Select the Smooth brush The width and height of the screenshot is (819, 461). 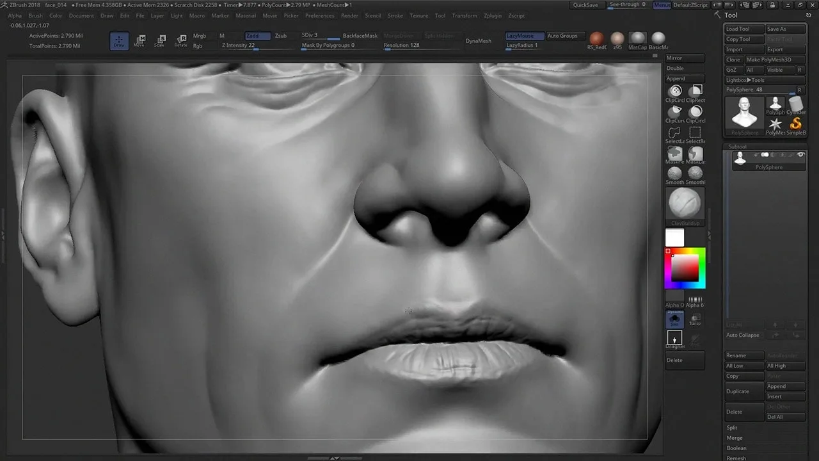[675, 175]
